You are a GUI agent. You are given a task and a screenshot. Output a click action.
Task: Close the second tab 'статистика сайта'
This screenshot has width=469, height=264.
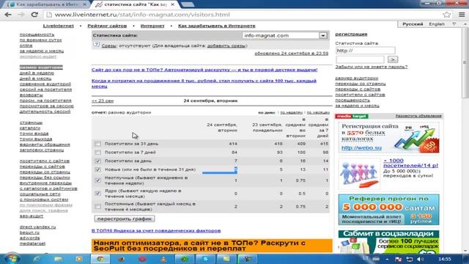(173, 4)
